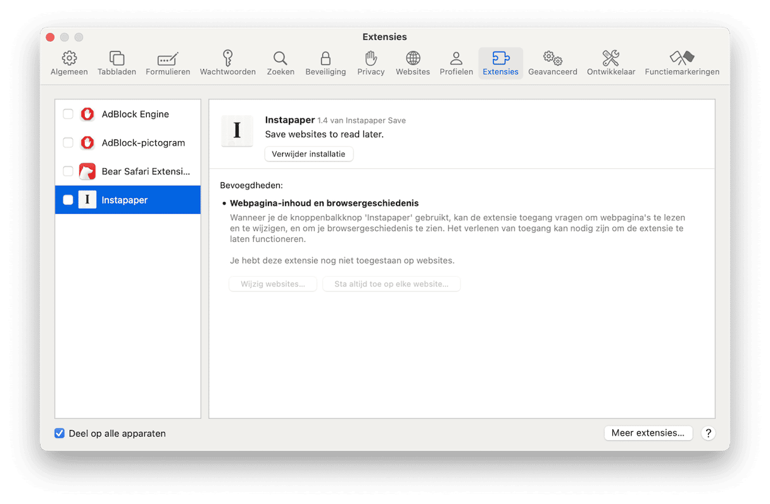The width and height of the screenshot is (770, 504).
Task: Select the highlighted Instapaper row label
Action: click(x=125, y=200)
